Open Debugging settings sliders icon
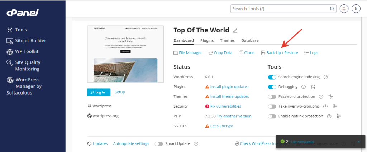Screen dimensions: 367x152 tap(313, 87)
